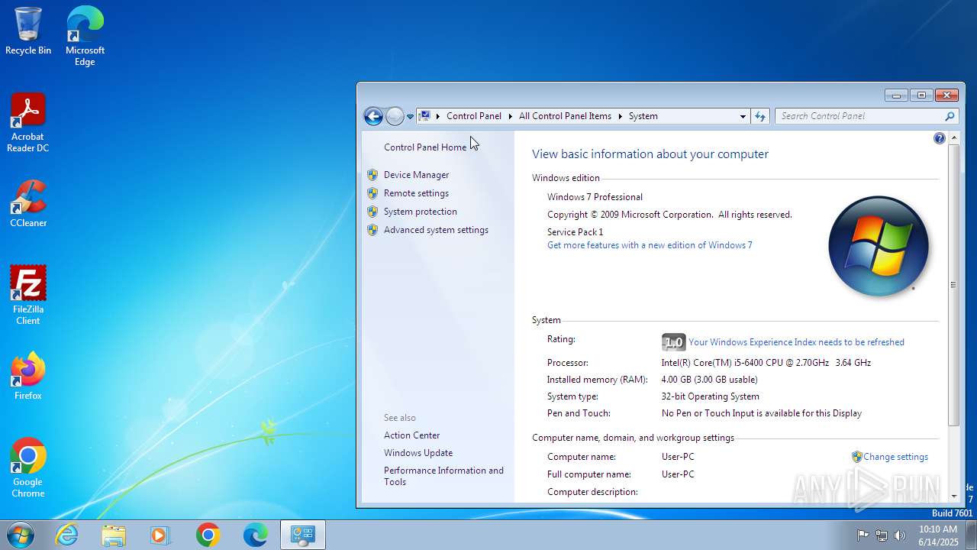
Task: Open the Edge taskbar icon
Action: pos(255,535)
